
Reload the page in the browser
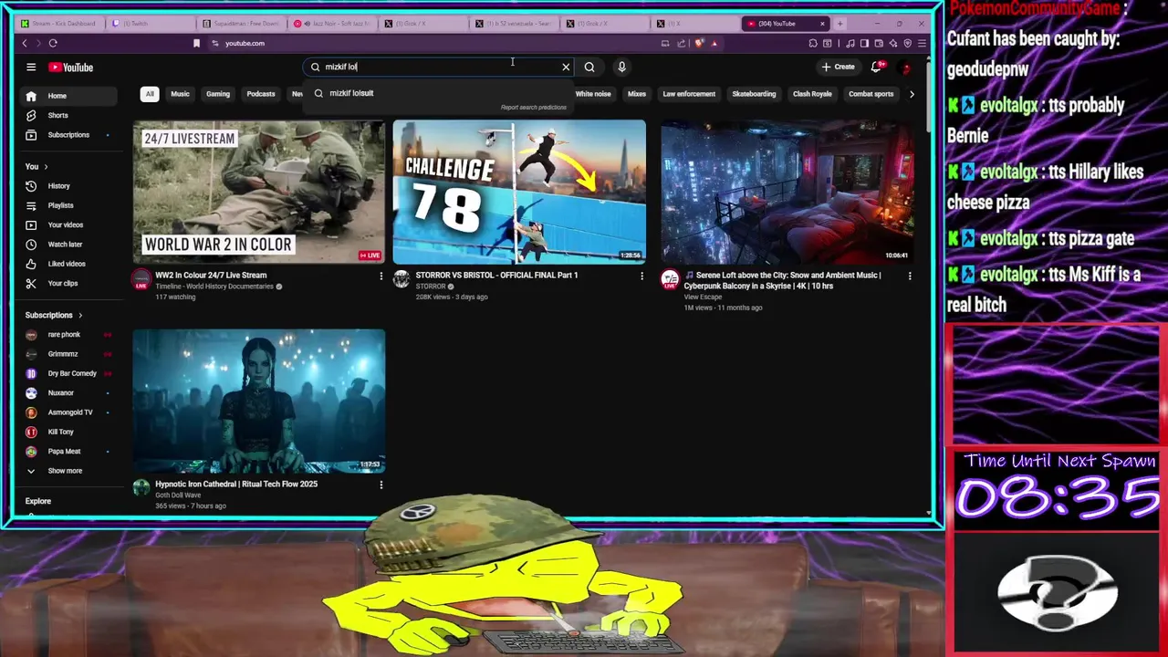(x=53, y=43)
